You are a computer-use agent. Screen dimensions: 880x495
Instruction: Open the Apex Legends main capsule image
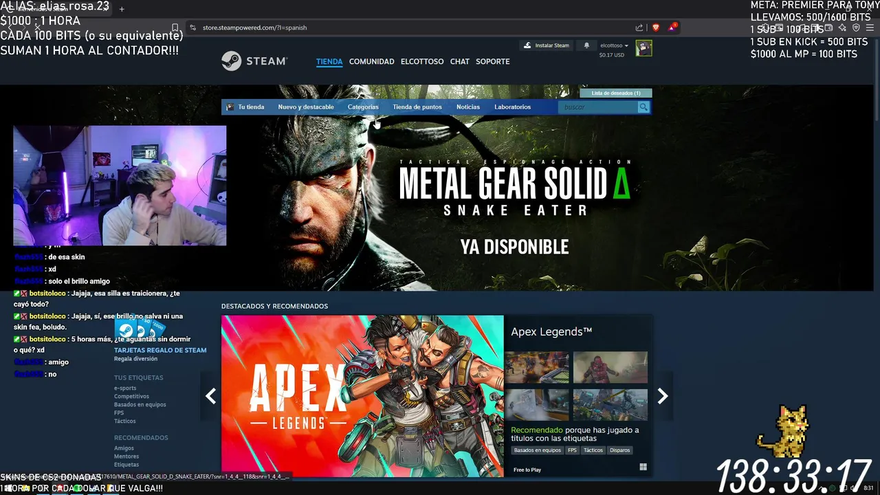pos(362,396)
